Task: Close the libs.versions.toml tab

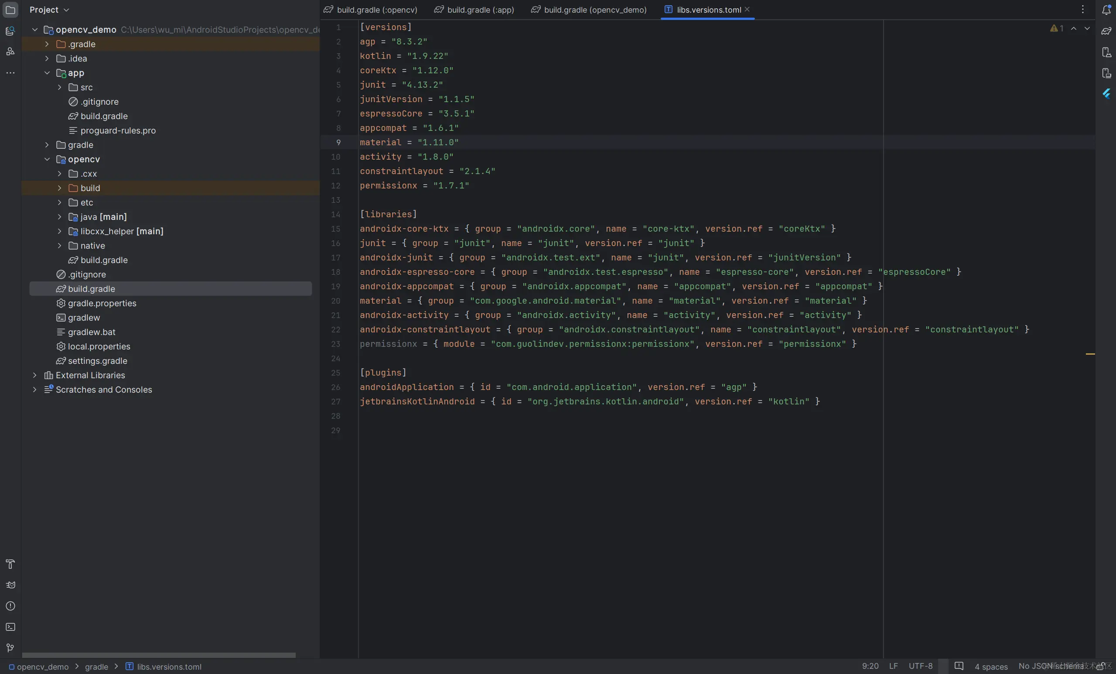Action: coord(747,10)
